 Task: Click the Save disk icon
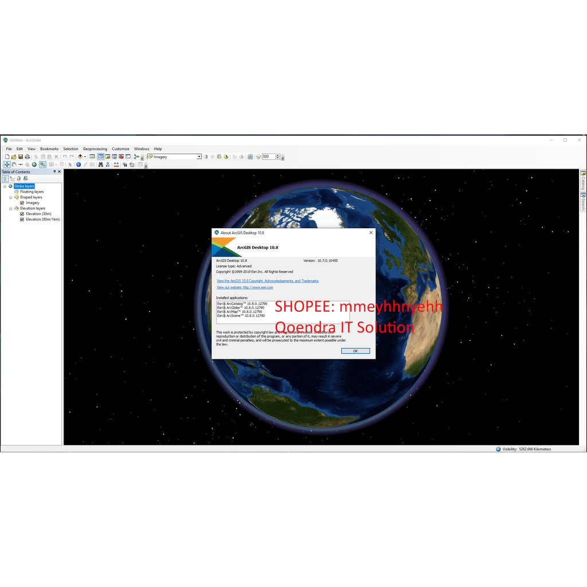pyautogui.click(x=21, y=156)
